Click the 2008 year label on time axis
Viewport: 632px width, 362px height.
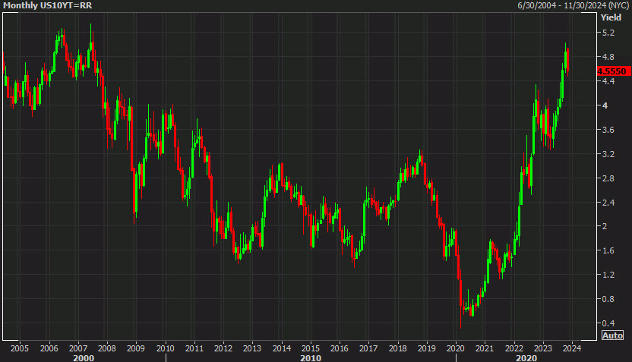click(x=107, y=348)
